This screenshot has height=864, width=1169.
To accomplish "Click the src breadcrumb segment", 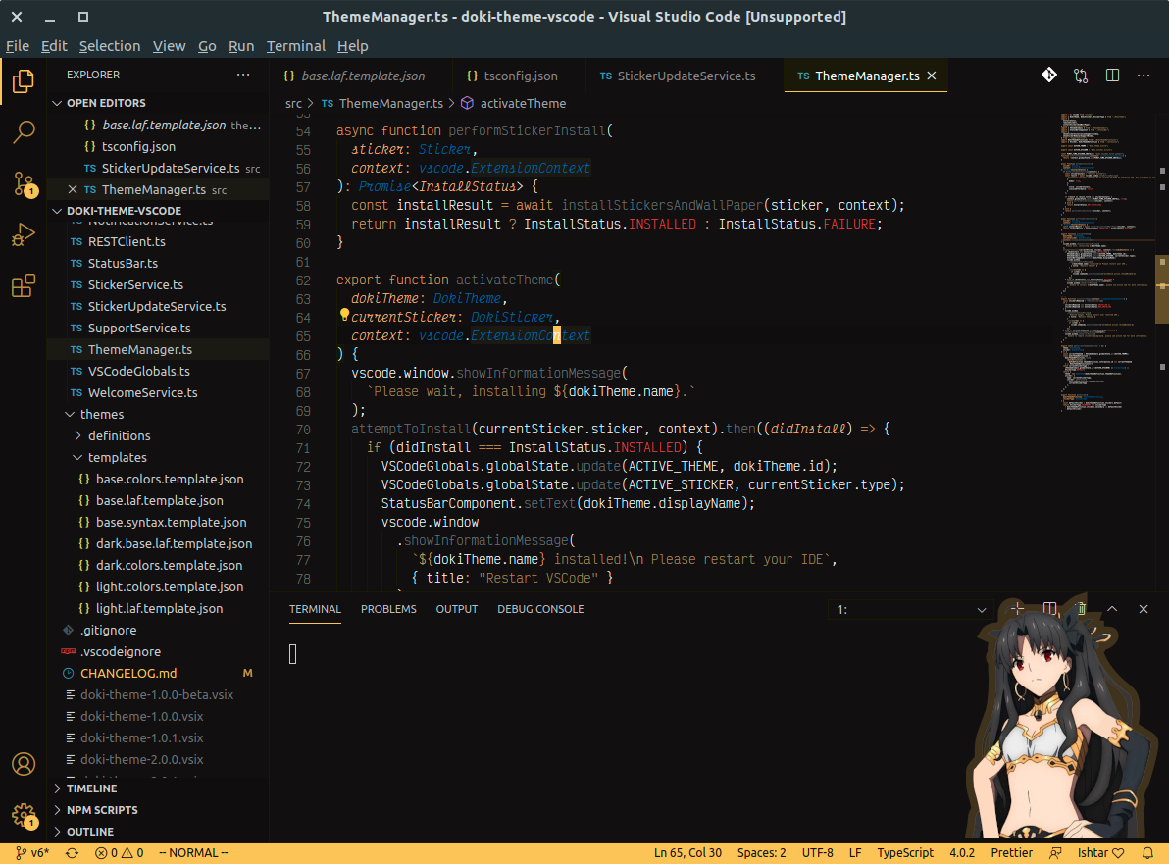I will pos(294,104).
